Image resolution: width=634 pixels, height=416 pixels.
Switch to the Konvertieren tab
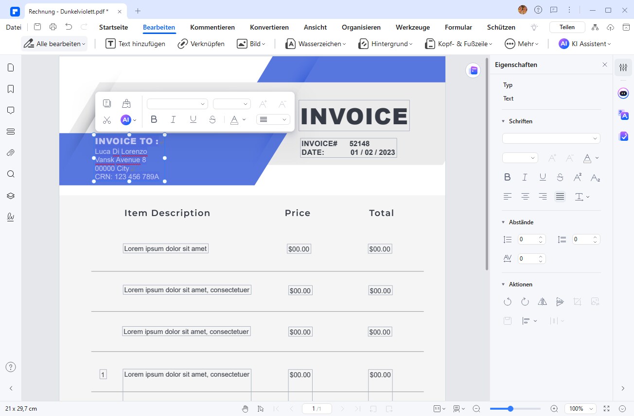(269, 27)
